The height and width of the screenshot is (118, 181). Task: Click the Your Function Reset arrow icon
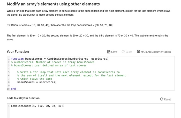click(x=123, y=52)
